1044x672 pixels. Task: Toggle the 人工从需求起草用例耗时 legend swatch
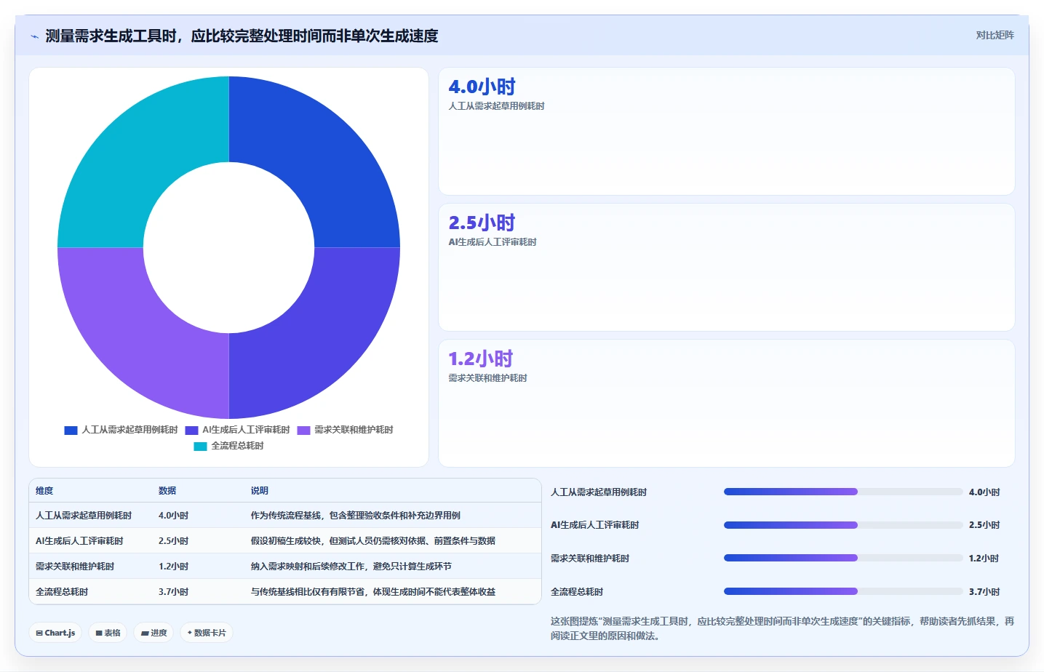71,430
